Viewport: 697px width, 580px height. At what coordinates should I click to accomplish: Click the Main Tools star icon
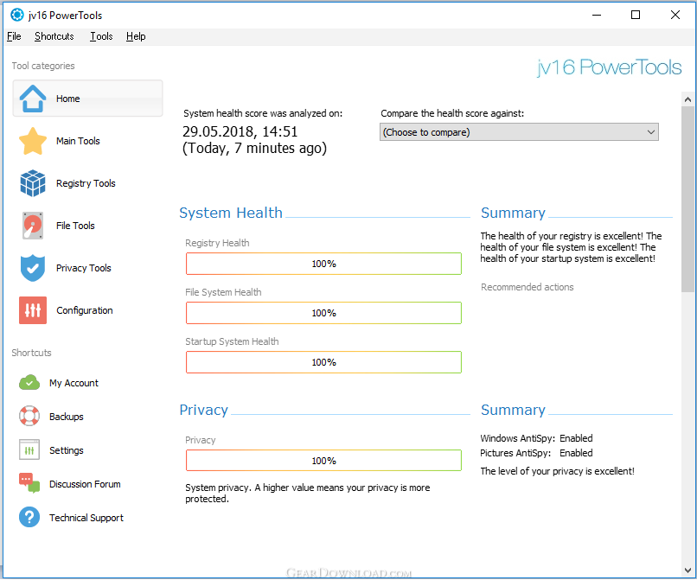(33, 141)
